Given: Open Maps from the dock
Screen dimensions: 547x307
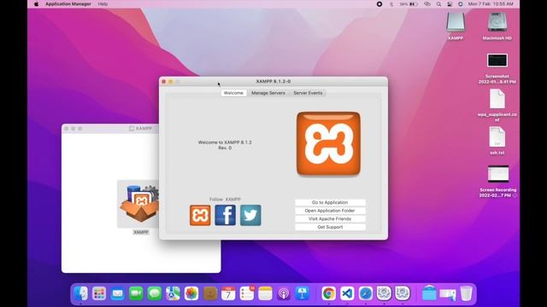Looking at the screenshot, I should (x=173, y=293).
